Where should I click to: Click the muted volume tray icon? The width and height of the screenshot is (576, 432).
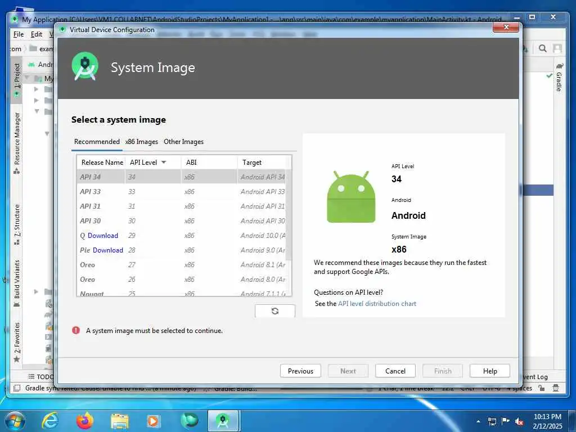click(519, 421)
